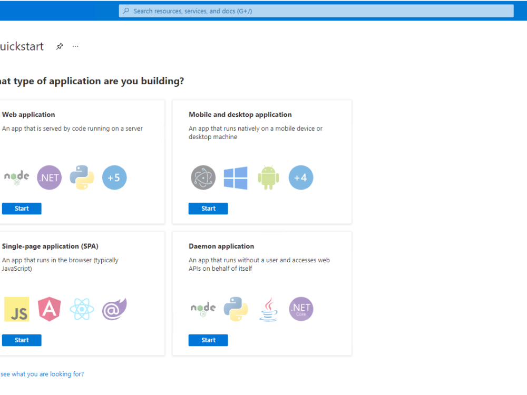Click the .NET icon in Web application card
The height and width of the screenshot is (395, 527).
[x=49, y=177]
